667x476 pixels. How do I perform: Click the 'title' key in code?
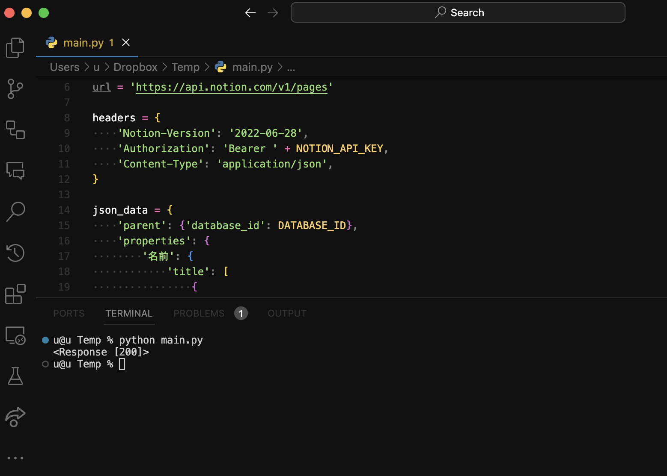click(188, 271)
